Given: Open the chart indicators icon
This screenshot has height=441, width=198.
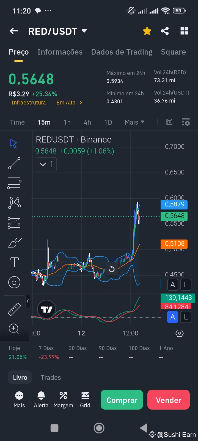Looking at the screenshot, I should (169, 122).
